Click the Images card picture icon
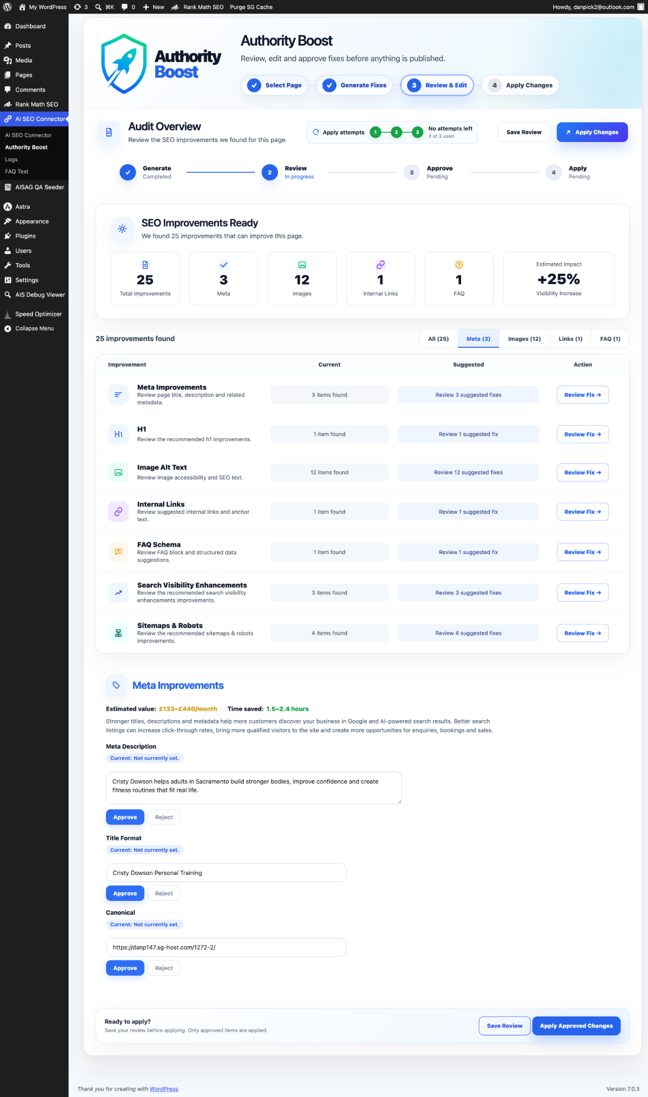The height and width of the screenshot is (1097, 648). coord(302,265)
